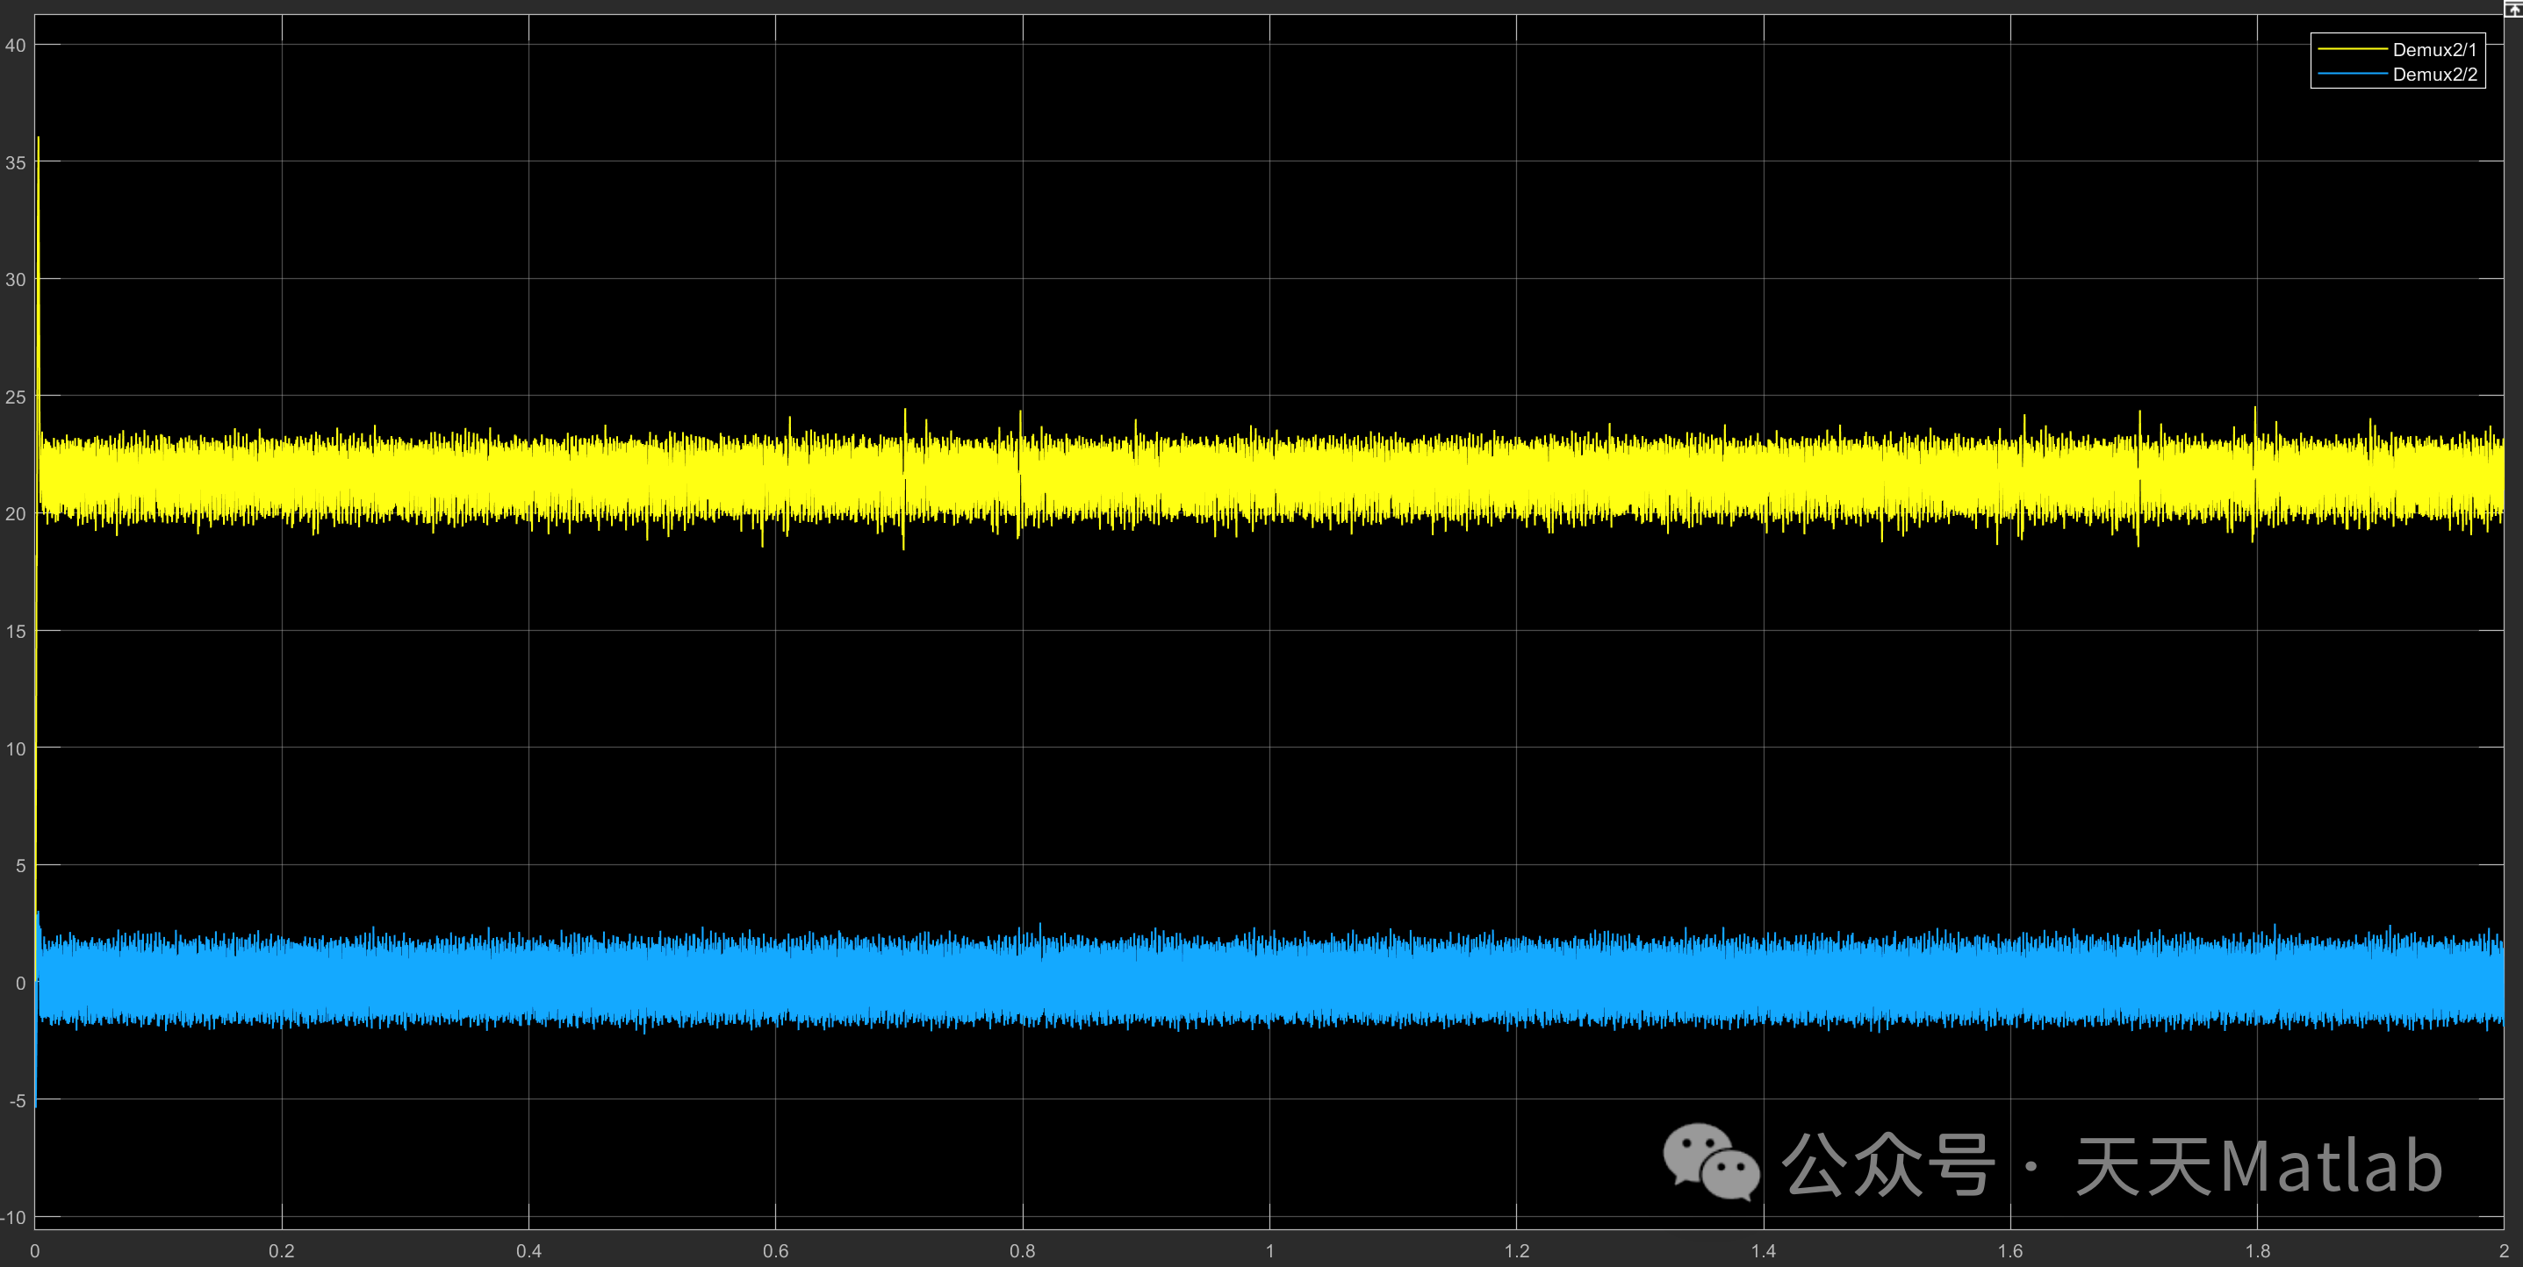Click the y-axis tick label 40
Viewport: 2523px width, 1267px height.
tap(16, 45)
